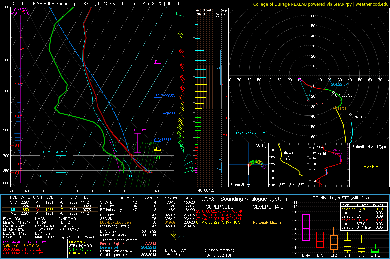Click the red 'Bunkers Right = 2/25 kt' line
The image size is (390, 259).
128,244
